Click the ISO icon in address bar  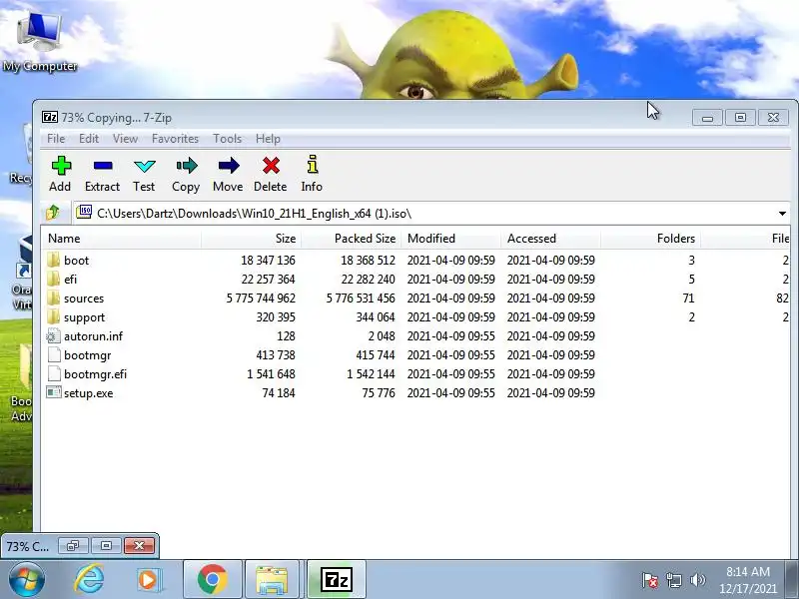84,212
